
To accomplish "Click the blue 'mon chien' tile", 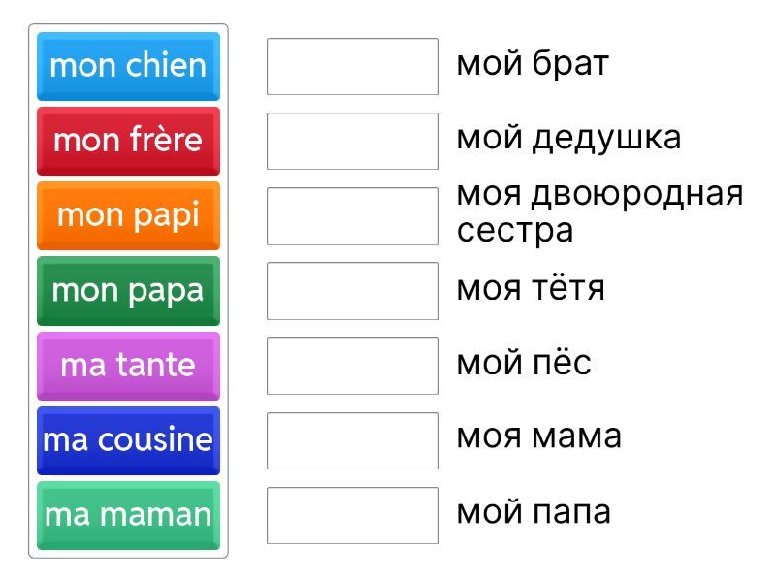I will pos(128,66).
